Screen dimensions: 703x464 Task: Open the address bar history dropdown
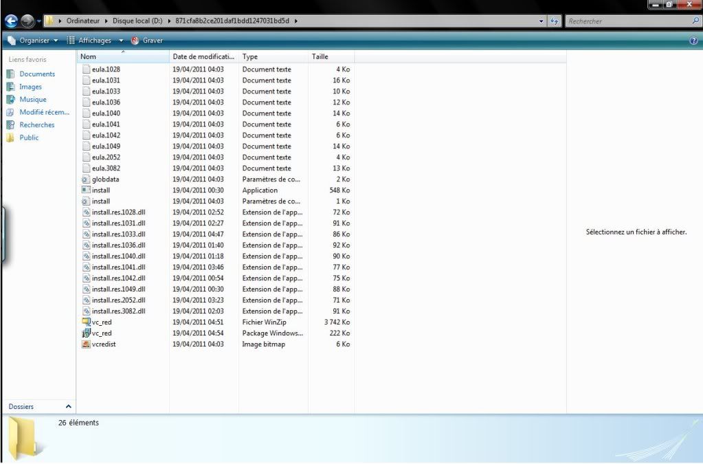tap(542, 21)
